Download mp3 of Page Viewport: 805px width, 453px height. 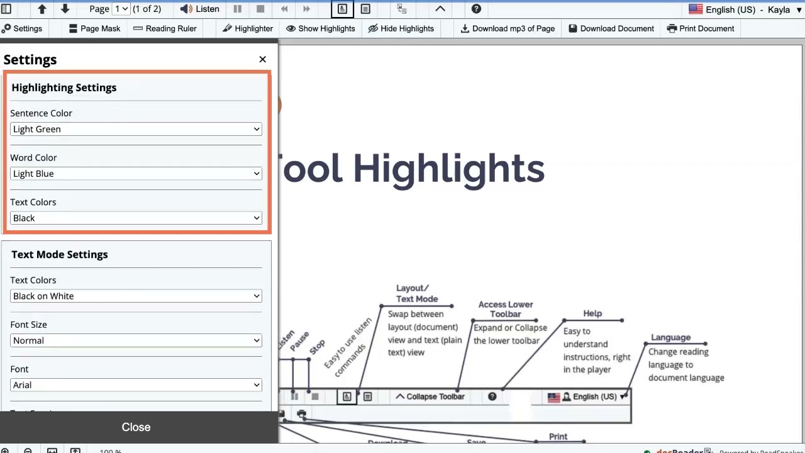[x=508, y=28]
